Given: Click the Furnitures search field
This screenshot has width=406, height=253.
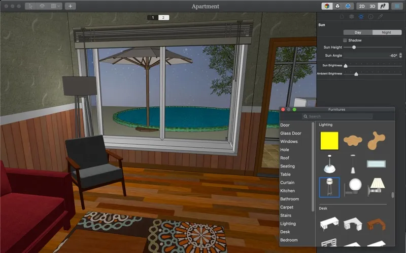Looking at the screenshot, I should 337,116.
